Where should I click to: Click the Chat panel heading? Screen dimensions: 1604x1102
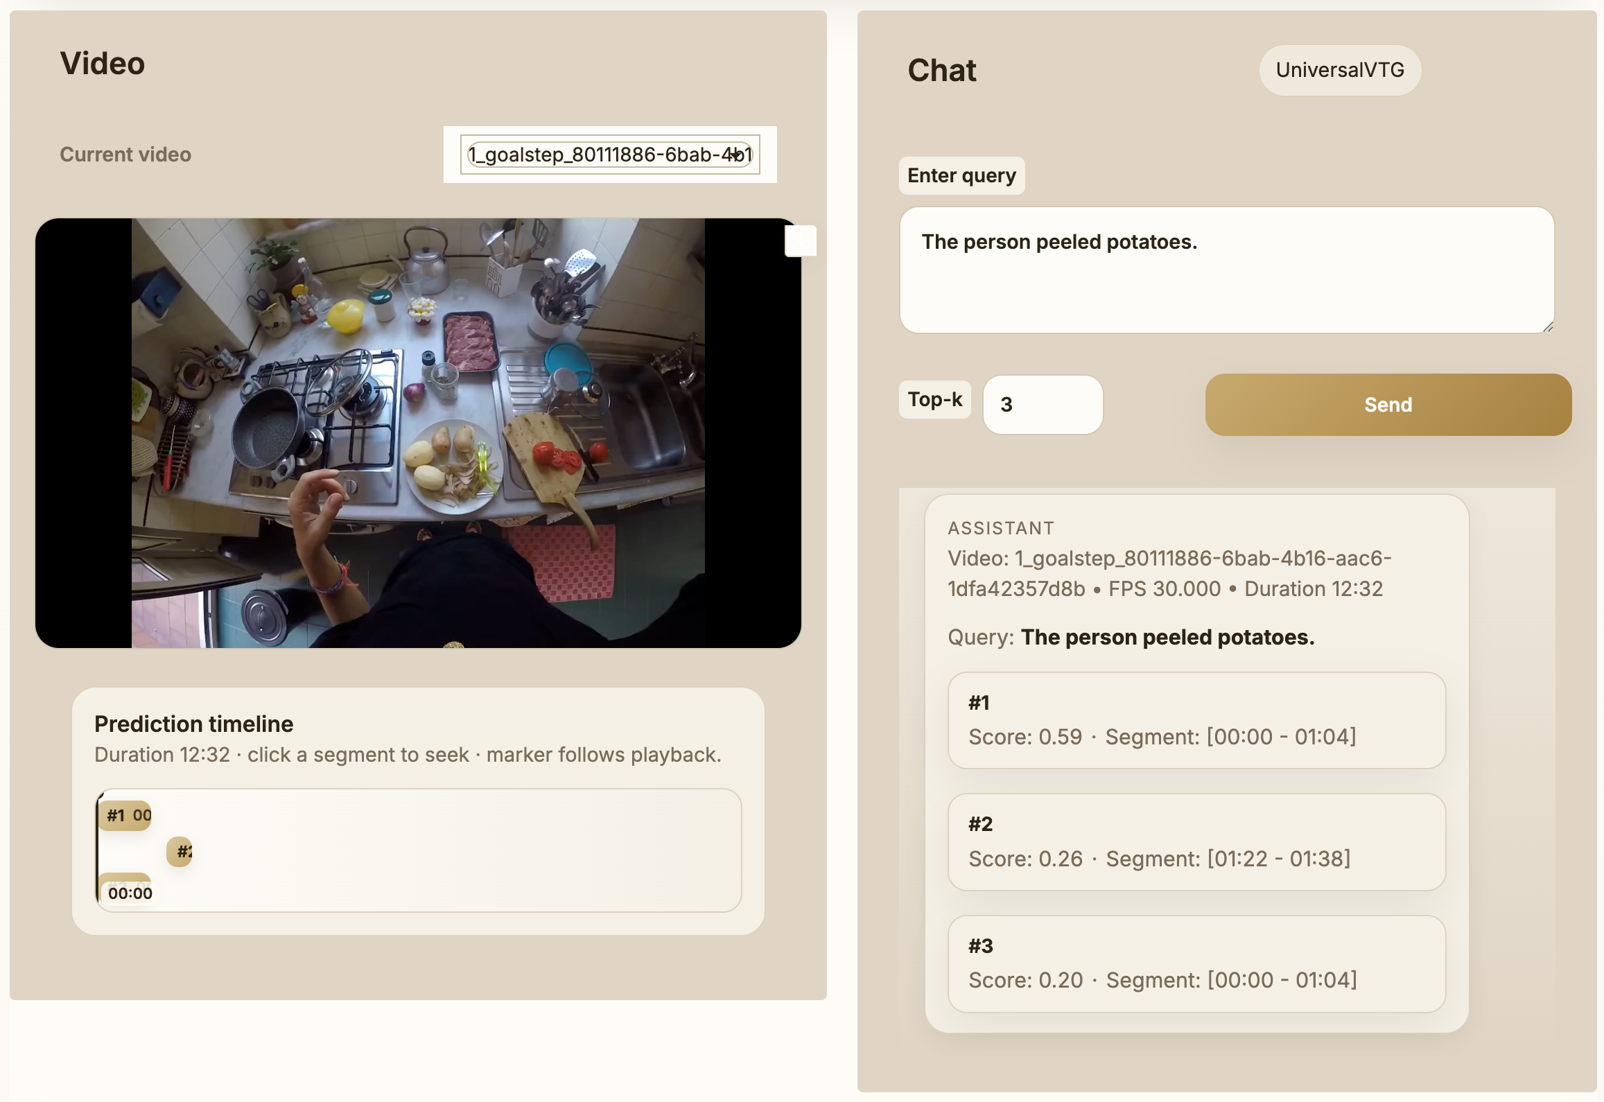[x=943, y=69]
